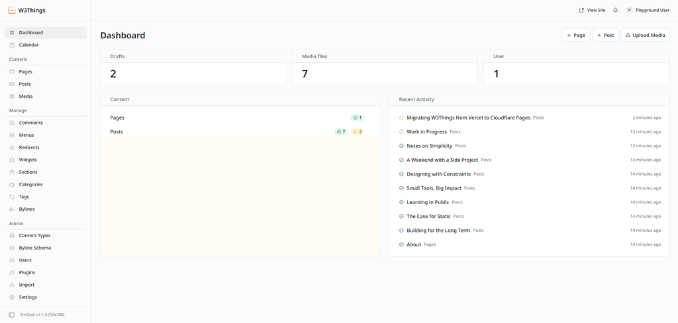Click the Pages icon in sidebar
The image size is (678, 323).
pos(12,72)
